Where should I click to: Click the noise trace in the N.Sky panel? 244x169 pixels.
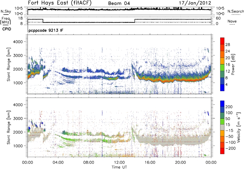tap(119, 9)
